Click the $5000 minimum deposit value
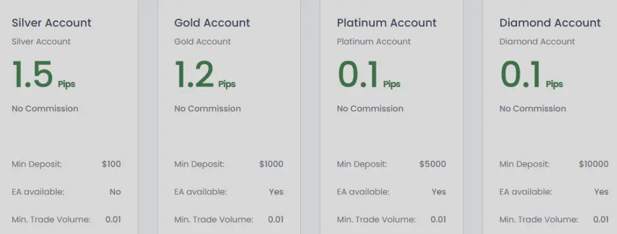Screen dimensions: 617x234 (x=433, y=164)
